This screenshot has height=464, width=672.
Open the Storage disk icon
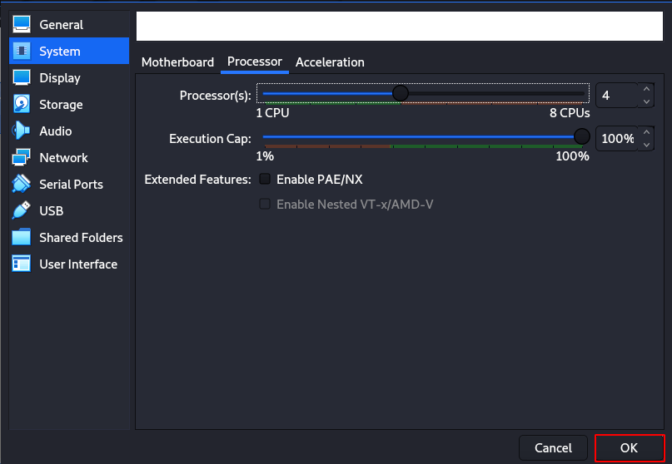pyautogui.click(x=22, y=104)
